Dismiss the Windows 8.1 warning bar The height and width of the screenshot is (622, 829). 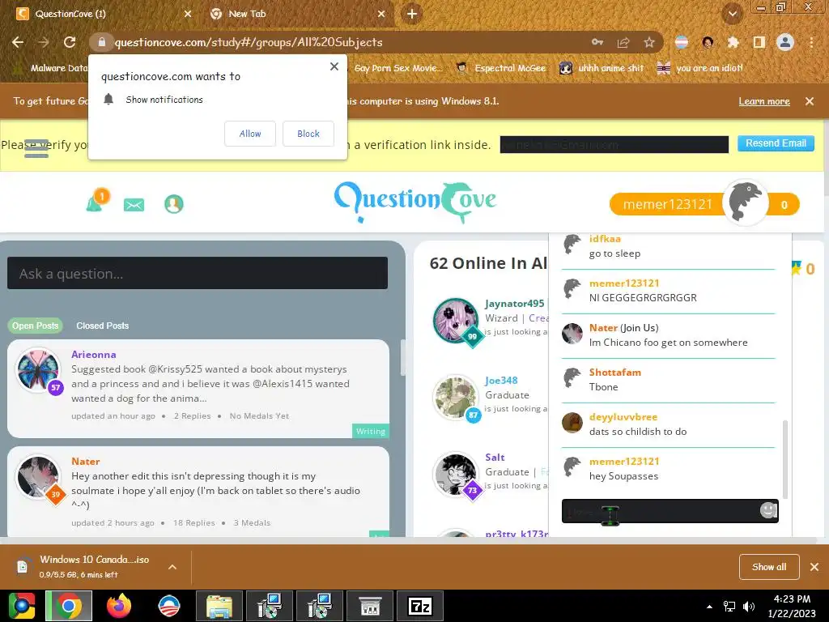tap(810, 101)
